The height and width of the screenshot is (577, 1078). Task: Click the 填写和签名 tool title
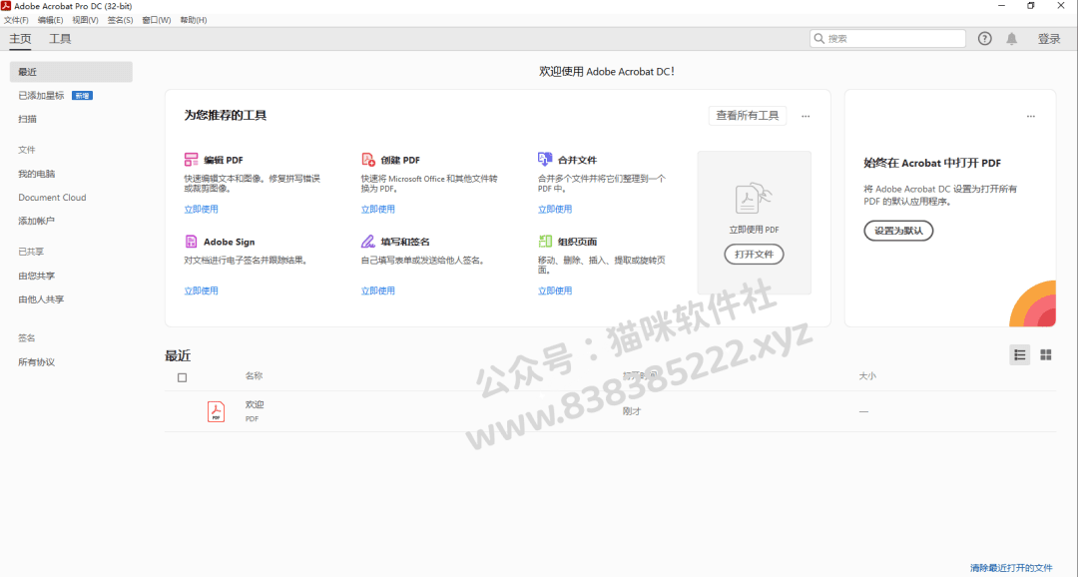coord(405,242)
